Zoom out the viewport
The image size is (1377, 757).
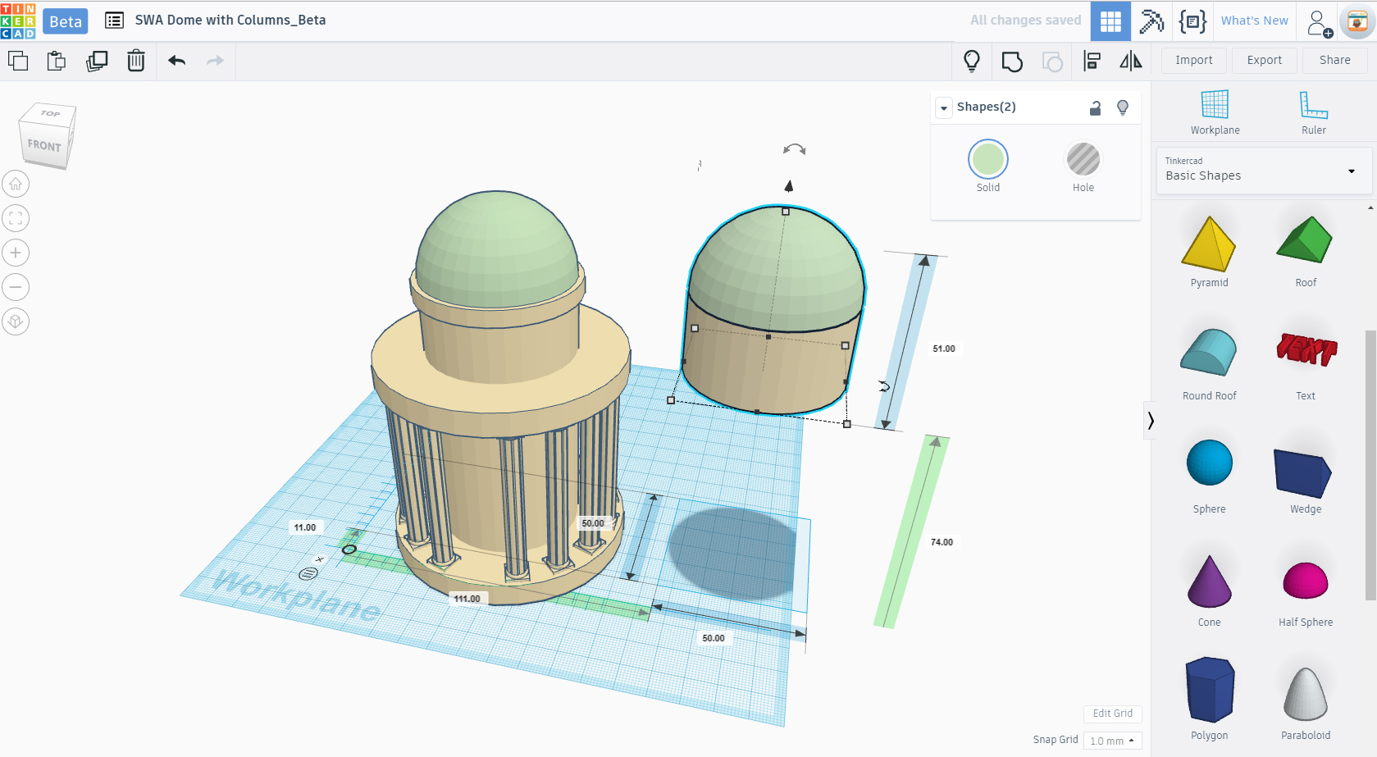click(x=16, y=287)
